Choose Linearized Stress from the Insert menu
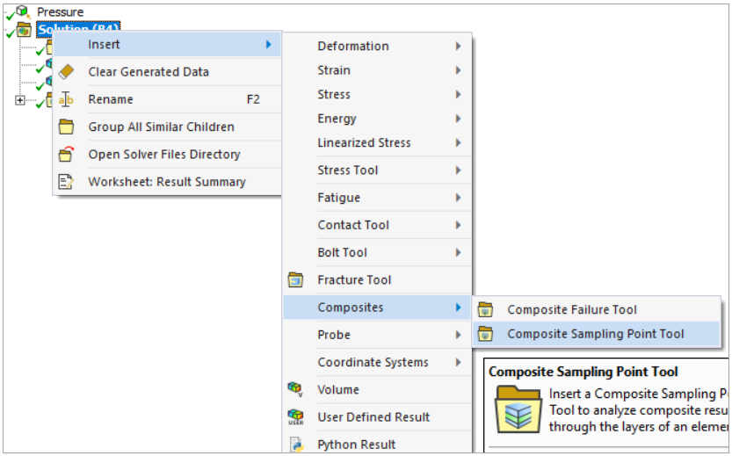 coord(364,142)
